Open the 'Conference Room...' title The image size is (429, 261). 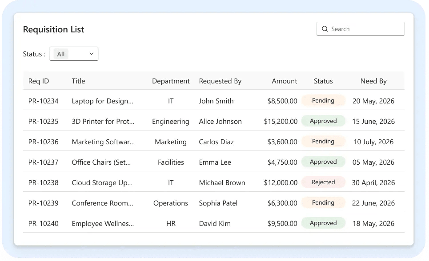tap(102, 203)
